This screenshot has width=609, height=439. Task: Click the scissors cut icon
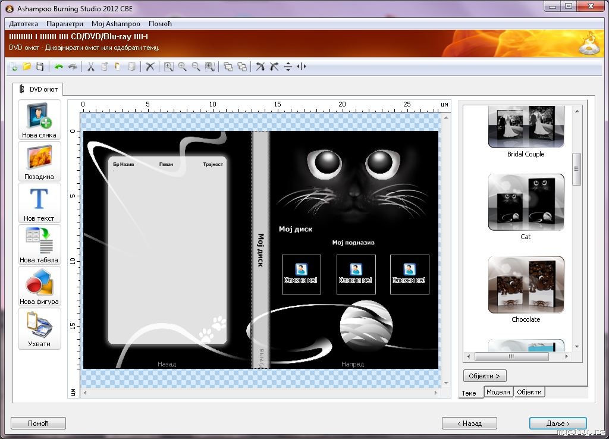(90, 67)
